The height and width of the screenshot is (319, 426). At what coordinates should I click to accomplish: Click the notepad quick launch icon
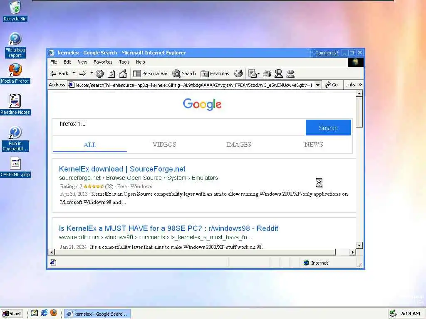[x=35, y=313]
